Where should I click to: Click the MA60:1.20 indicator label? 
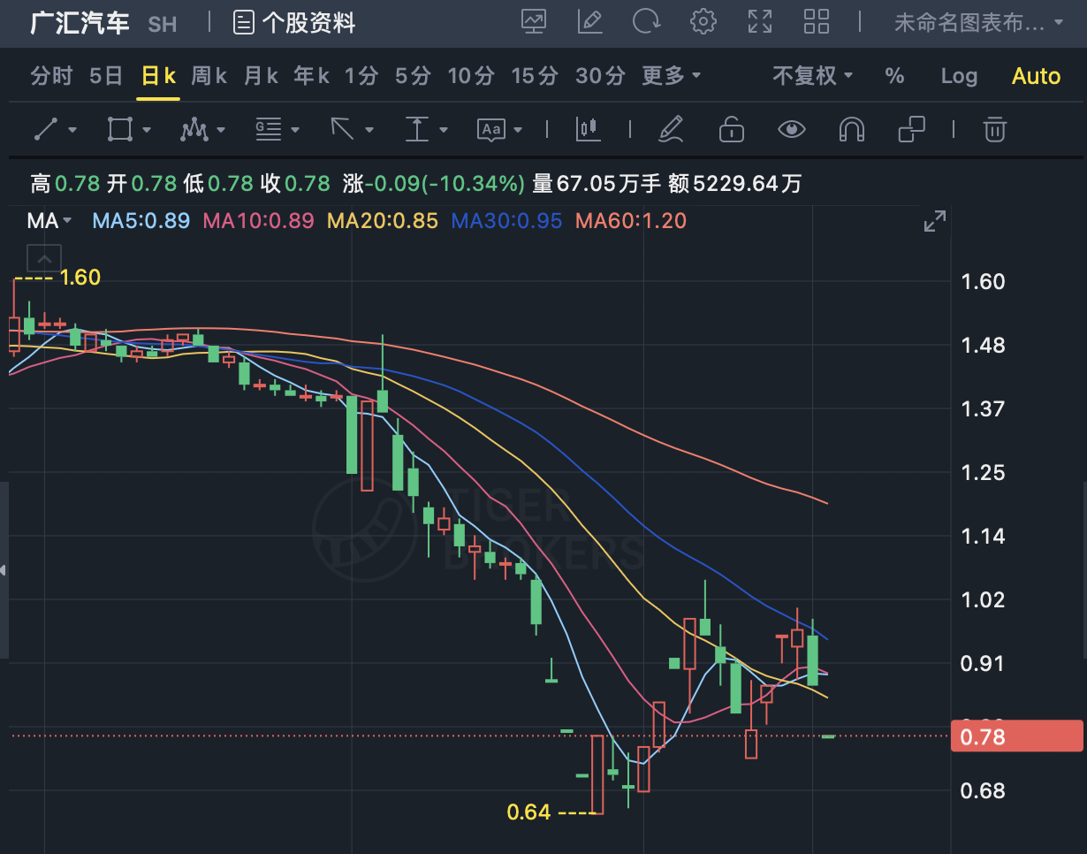tap(631, 221)
